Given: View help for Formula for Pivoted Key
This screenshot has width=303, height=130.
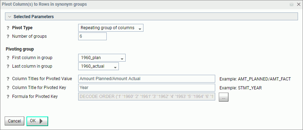Looking at the screenshot, I should point(8,97).
